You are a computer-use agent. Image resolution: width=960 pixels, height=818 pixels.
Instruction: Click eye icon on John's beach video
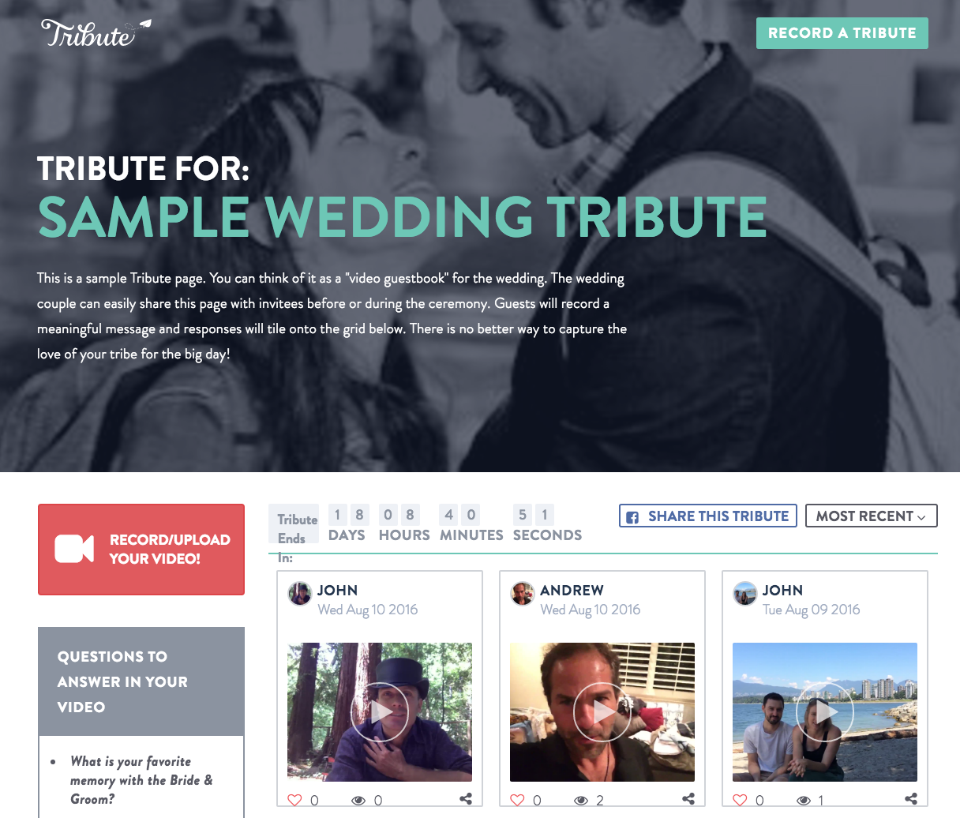[x=804, y=801]
